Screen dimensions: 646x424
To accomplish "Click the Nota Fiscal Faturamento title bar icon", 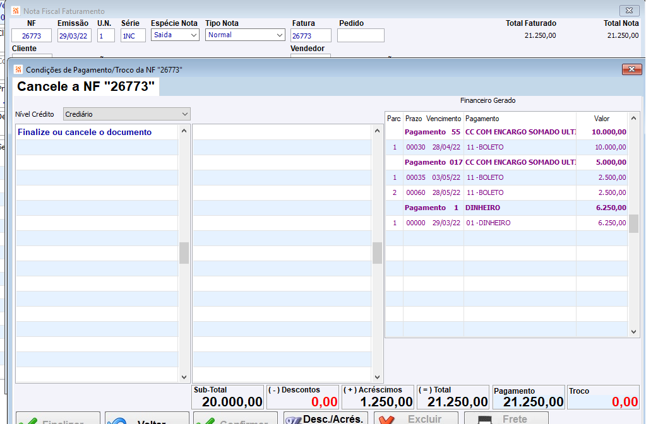I will click(x=16, y=11).
